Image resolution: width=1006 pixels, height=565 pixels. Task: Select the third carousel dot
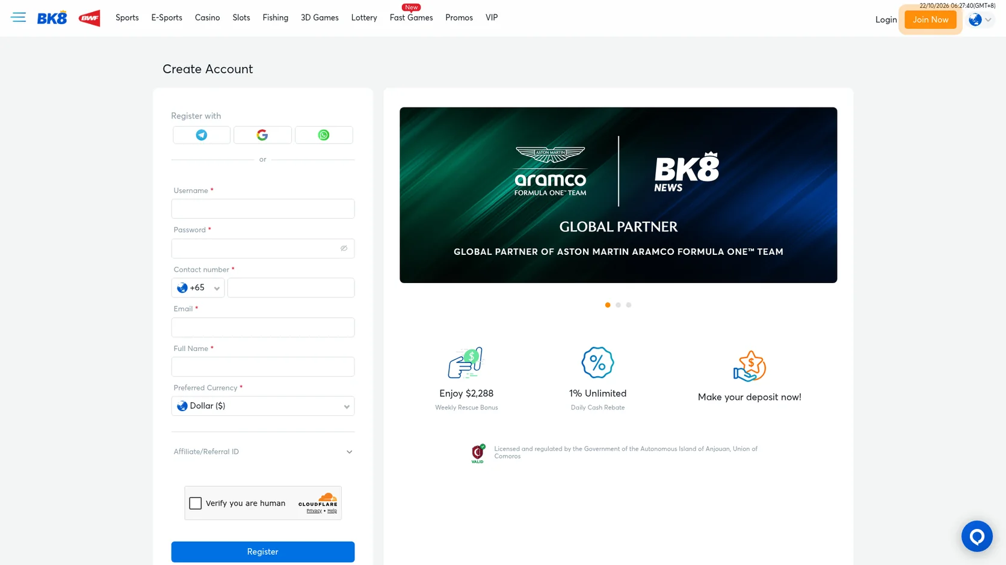pos(629,305)
